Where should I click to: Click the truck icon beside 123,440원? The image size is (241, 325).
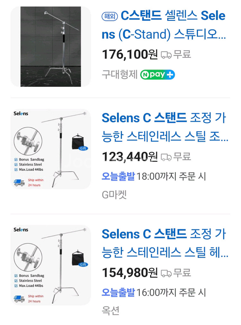tap(166, 157)
